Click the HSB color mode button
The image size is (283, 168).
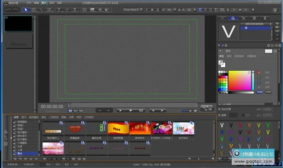[x=268, y=92]
